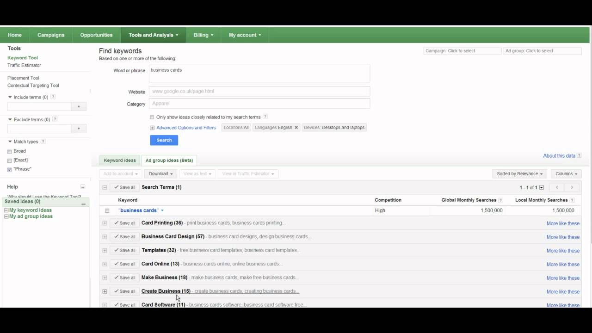592x333 pixels.
Task: Expand the Card Online (13) group
Action: [105, 264]
